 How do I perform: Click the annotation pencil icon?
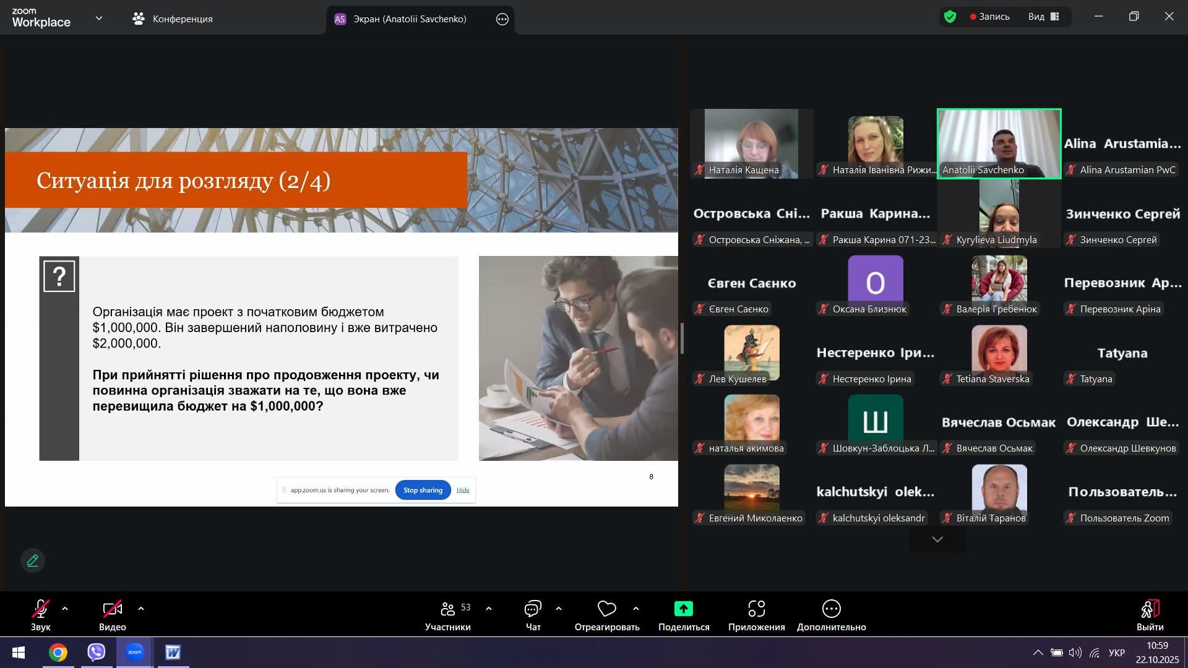click(x=33, y=560)
